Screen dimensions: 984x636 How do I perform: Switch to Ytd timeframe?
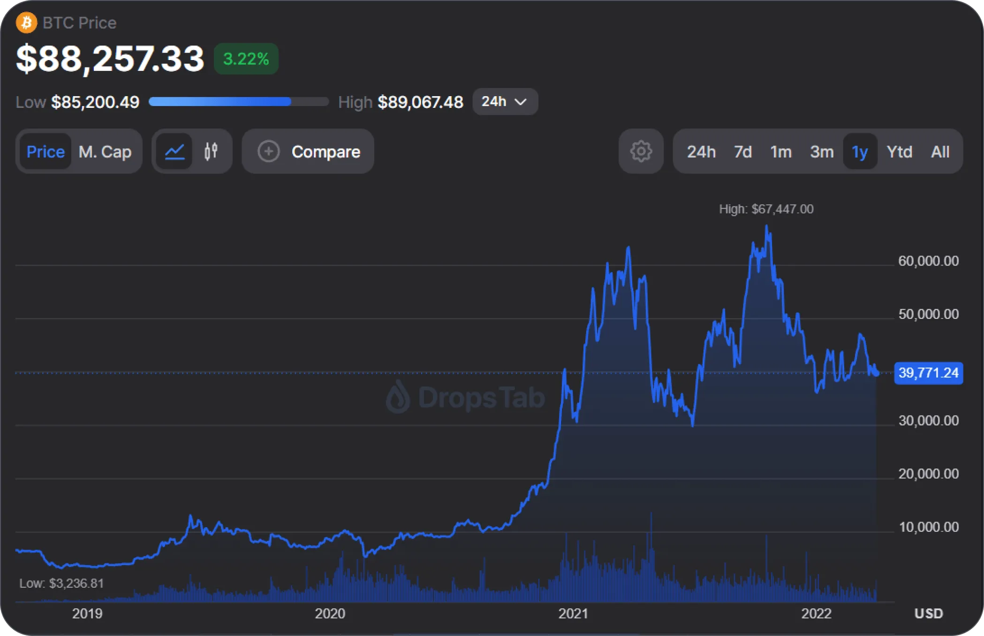point(899,151)
